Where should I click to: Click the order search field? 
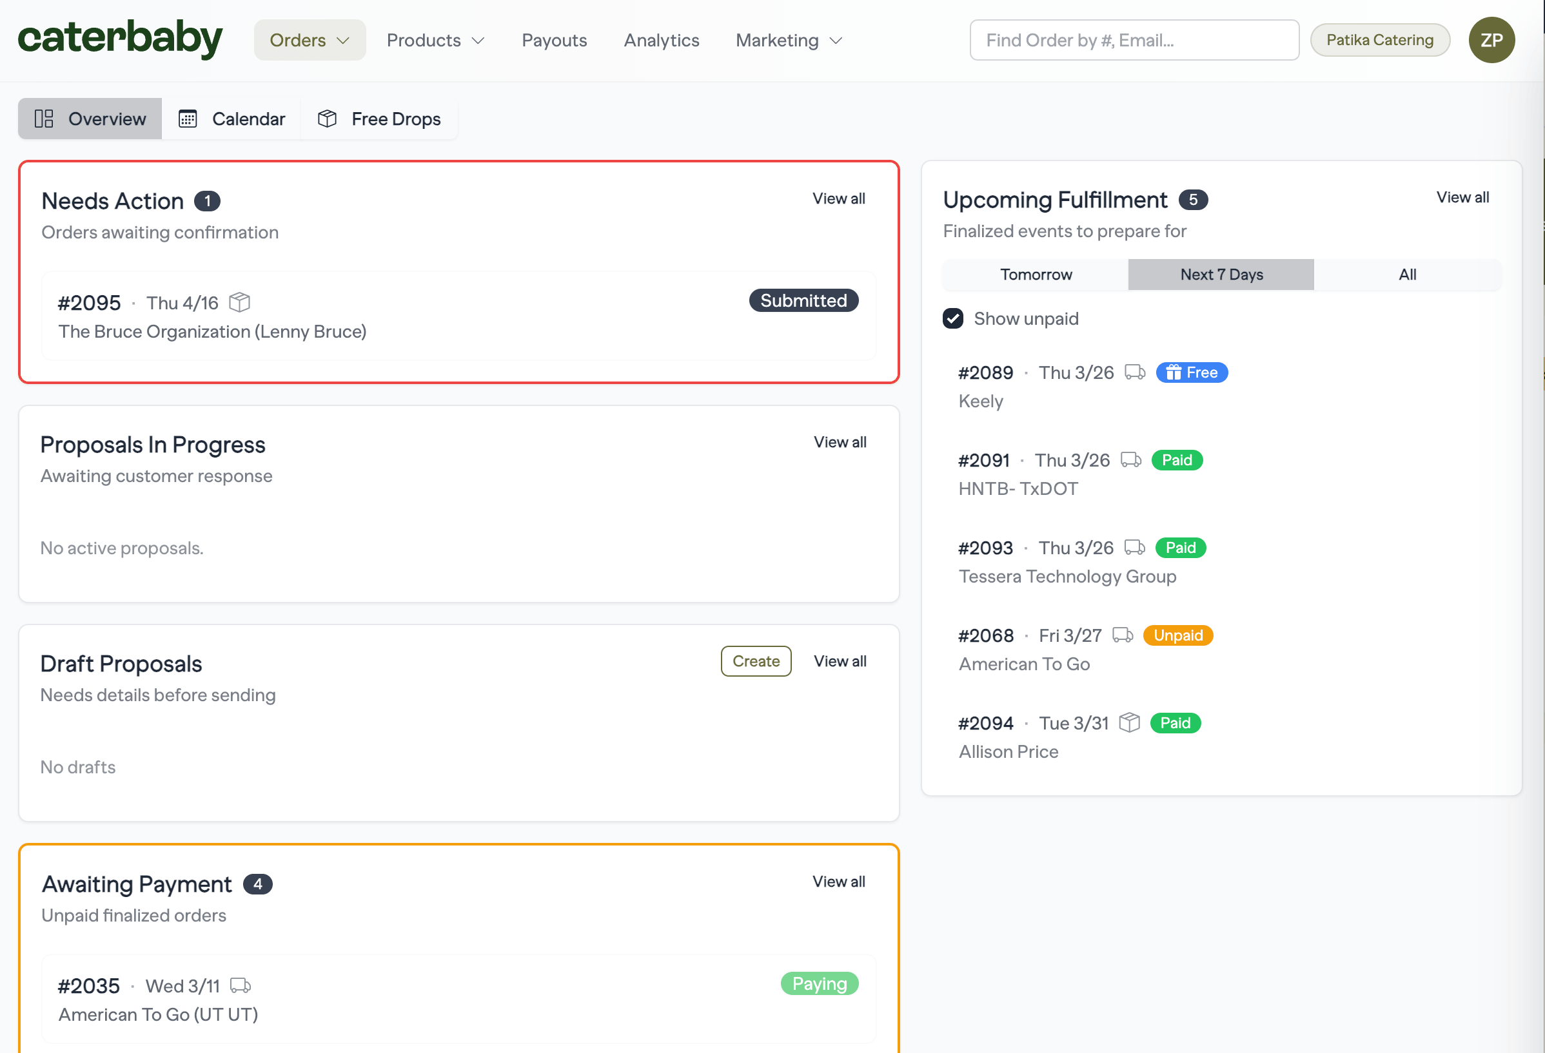coord(1134,40)
